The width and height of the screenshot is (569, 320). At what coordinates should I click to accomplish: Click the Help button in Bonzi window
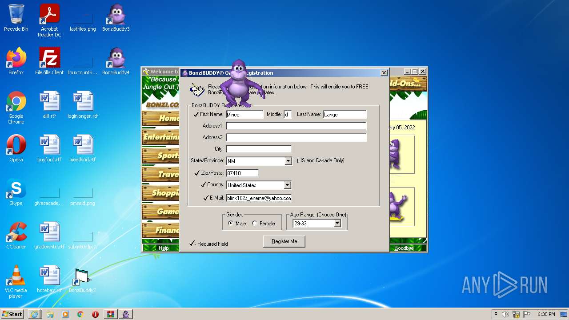164,248
